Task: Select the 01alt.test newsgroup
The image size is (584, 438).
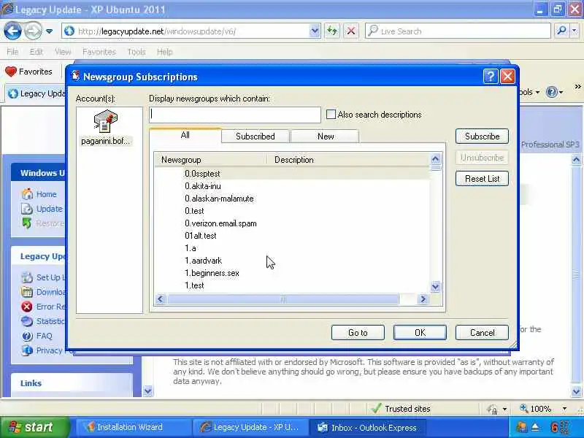Action: (200, 236)
